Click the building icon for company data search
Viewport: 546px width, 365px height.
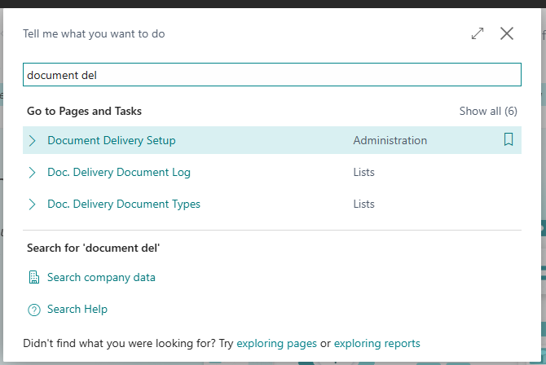pyautogui.click(x=33, y=277)
